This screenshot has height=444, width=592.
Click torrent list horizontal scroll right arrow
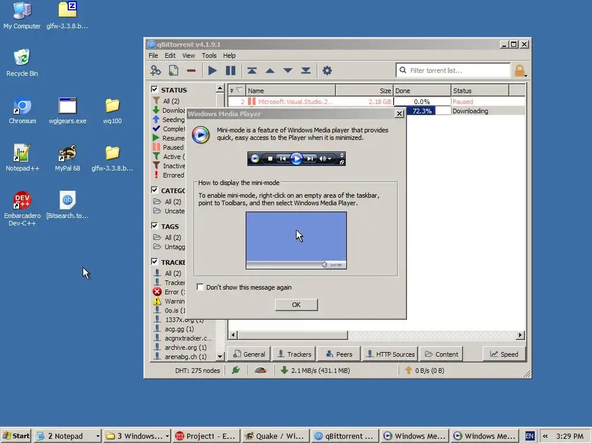point(520,335)
